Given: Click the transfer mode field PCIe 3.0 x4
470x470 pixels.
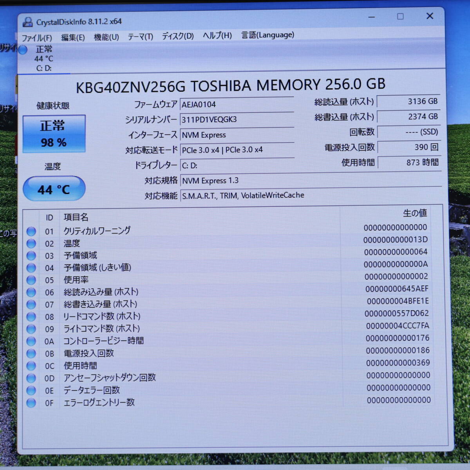Looking at the screenshot, I should [x=237, y=150].
